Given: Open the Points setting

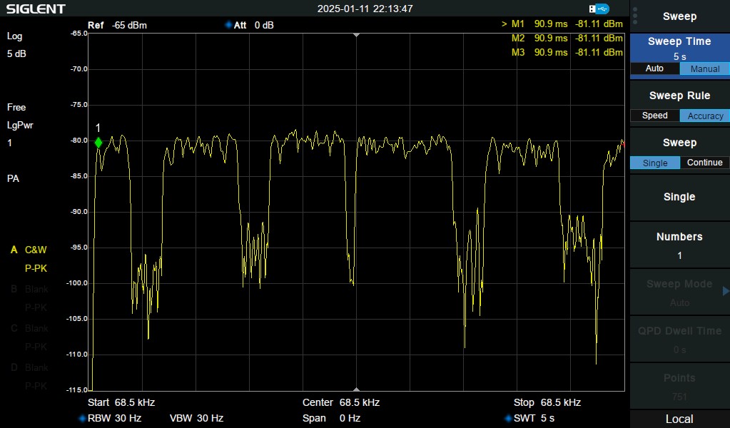Looking at the screenshot, I should pyautogui.click(x=679, y=386).
